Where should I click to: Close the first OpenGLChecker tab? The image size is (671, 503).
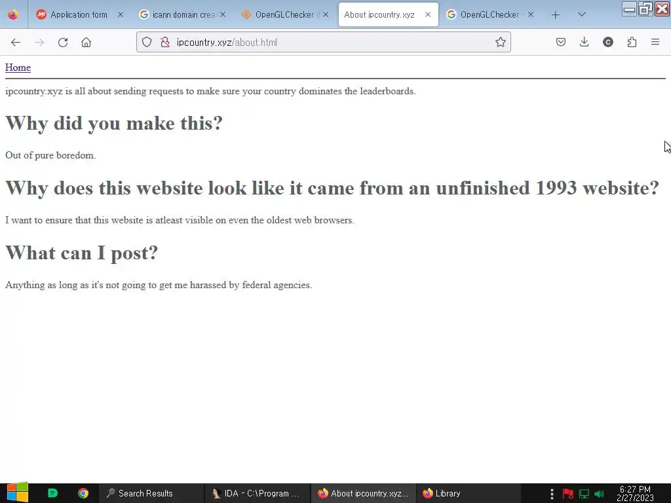point(326,14)
